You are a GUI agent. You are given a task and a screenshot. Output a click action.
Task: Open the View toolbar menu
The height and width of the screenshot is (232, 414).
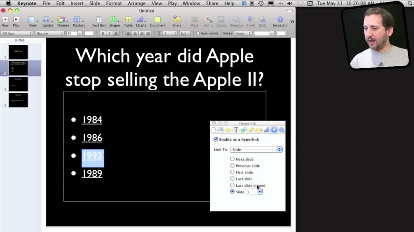point(32,22)
